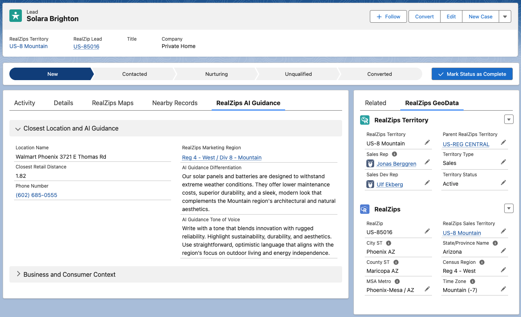Viewport: 521px width, 317px height.
Task: Edit the RealZips Territory field pencil
Action: [x=427, y=143]
